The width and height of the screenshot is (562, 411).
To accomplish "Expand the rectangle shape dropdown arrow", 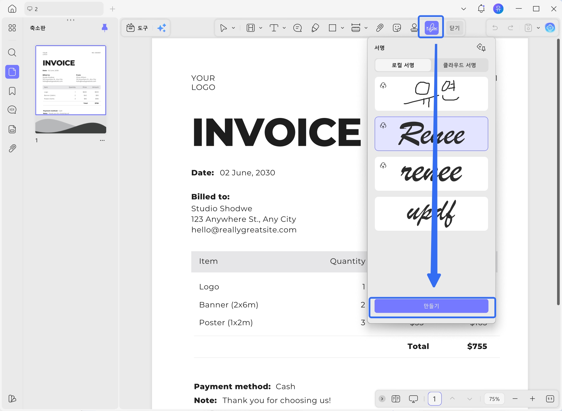I will click(x=342, y=28).
